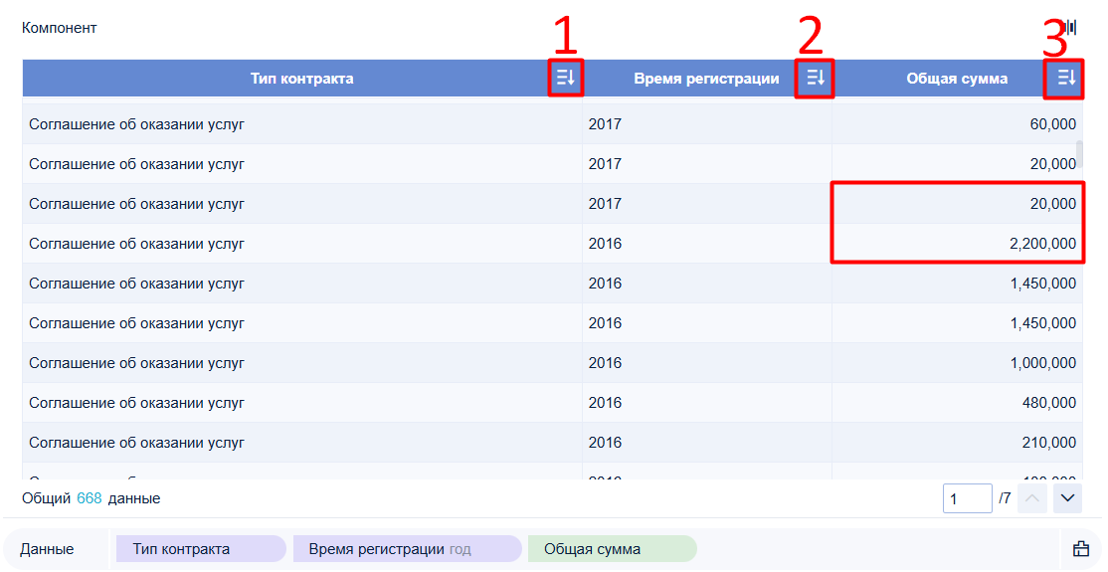Viewport: 1108px width, 572px height.
Task: Click the Общая сумма column header text
Action: click(957, 79)
